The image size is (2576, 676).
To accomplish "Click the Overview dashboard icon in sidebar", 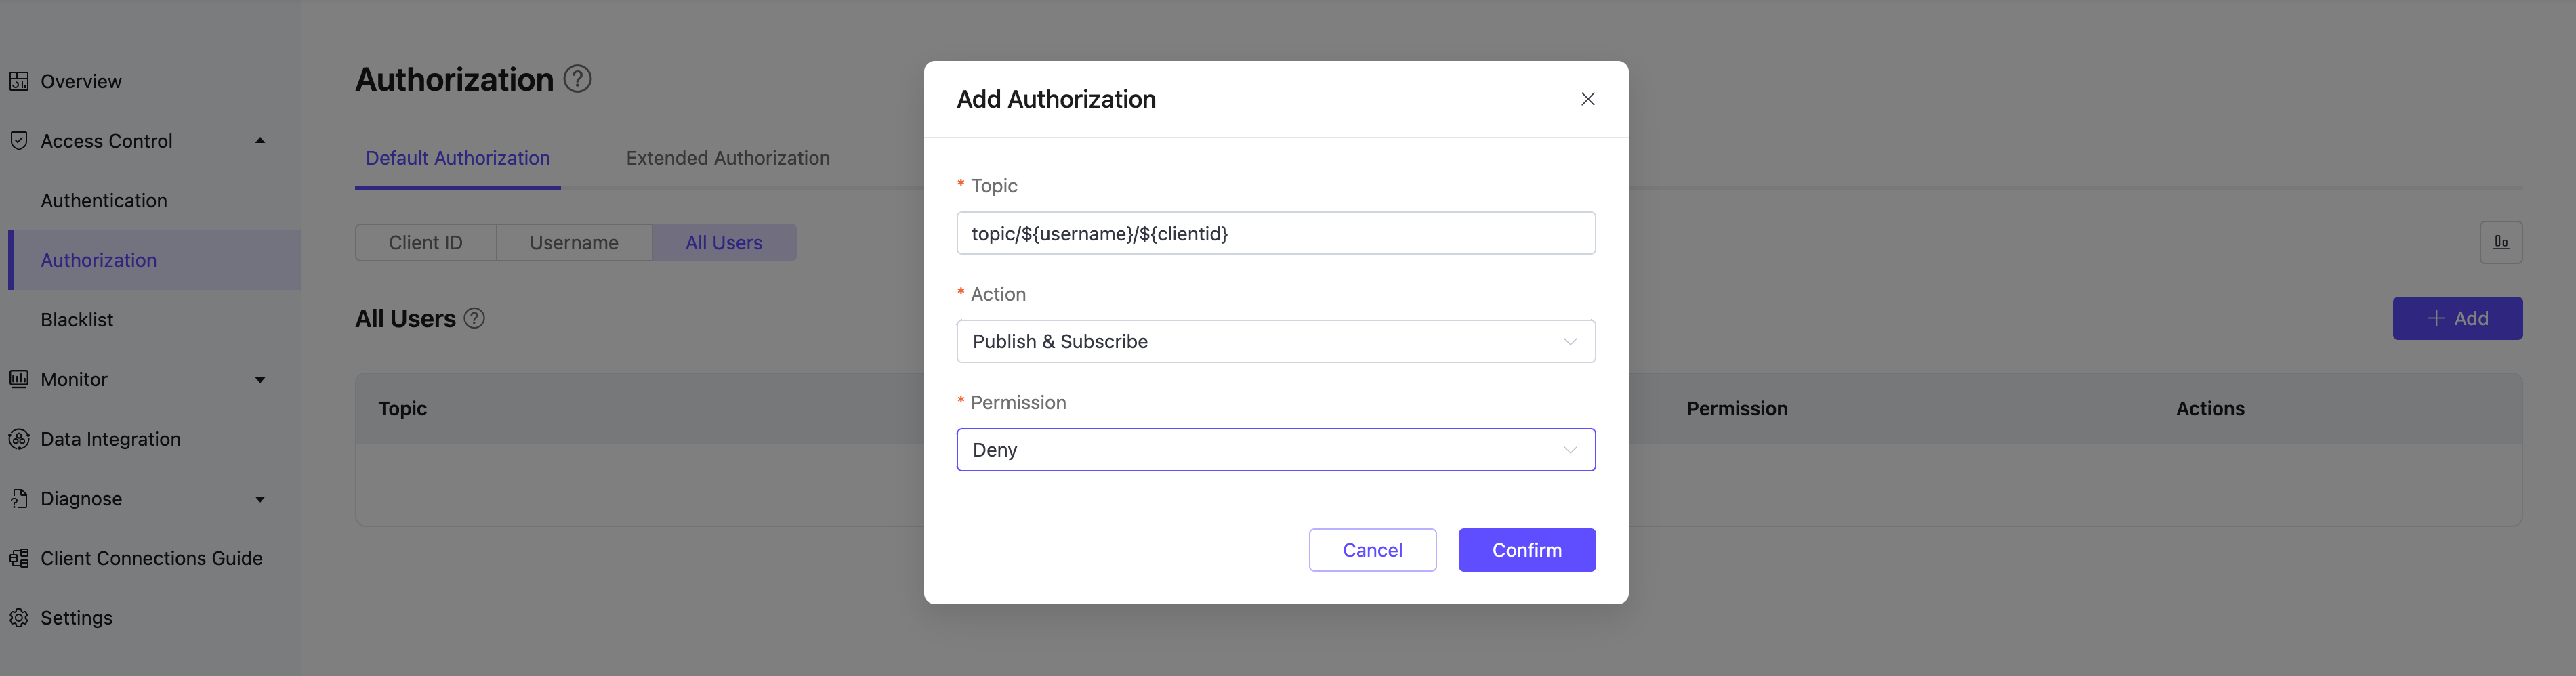I will pos(19,82).
